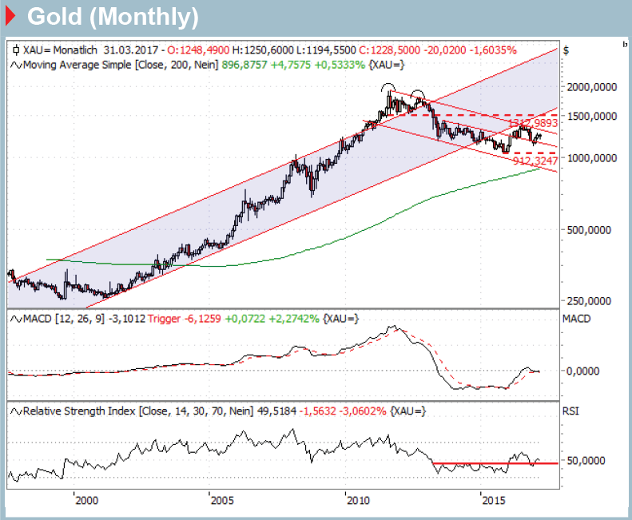Click the close value C:1228,5000
Viewport: 632px width, 520px height.
389,50
